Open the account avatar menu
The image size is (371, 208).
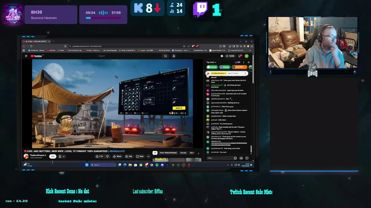(246, 56)
